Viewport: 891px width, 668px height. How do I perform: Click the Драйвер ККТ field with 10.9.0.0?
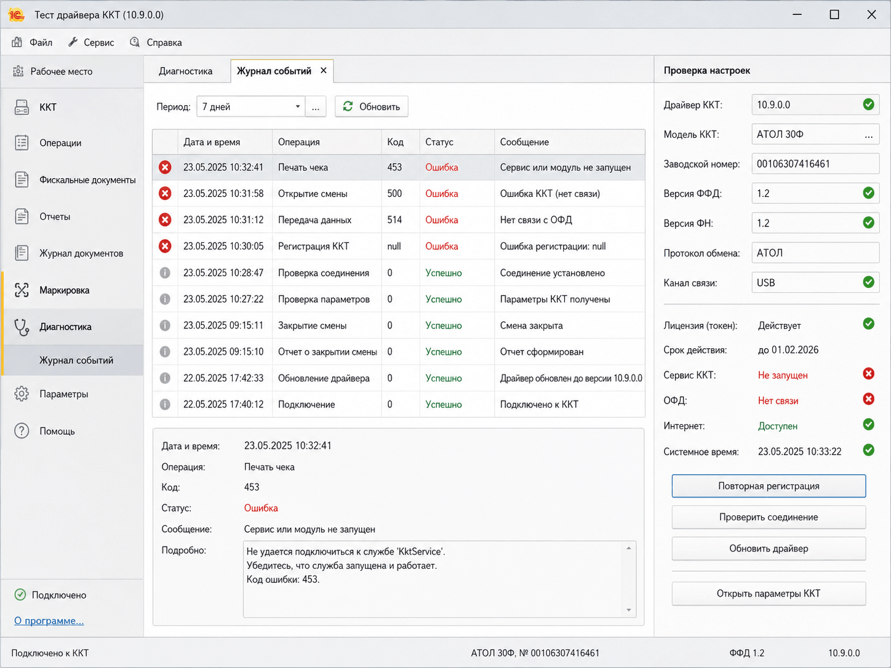[x=815, y=105]
